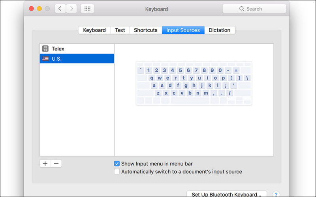Screen dimensions: 316x197
Task: Enable automatically switch to document's input source
Action: (x=117, y=172)
